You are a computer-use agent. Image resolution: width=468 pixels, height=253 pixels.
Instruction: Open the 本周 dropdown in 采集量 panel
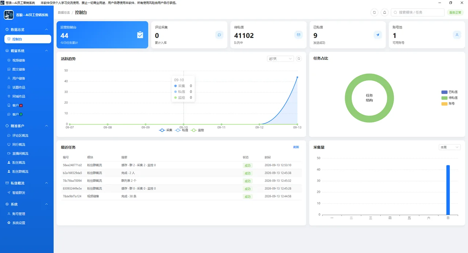click(x=450, y=147)
